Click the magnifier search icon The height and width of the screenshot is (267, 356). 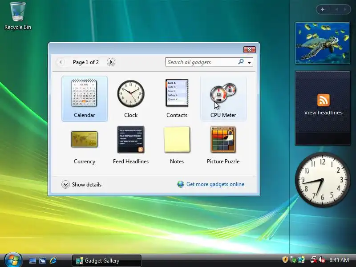pos(241,61)
